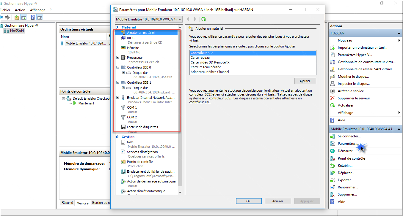The width and height of the screenshot is (403, 216).
Task: Click Paramètres... in the Actions pane
Action: click(x=348, y=144)
